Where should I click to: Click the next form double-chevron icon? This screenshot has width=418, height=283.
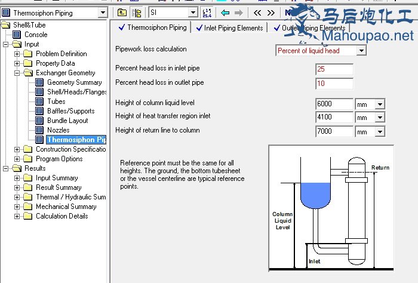pos(271,13)
